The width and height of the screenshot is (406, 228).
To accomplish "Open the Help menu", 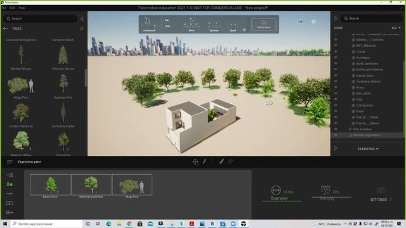I will pyautogui.click(x=22, y=8).
